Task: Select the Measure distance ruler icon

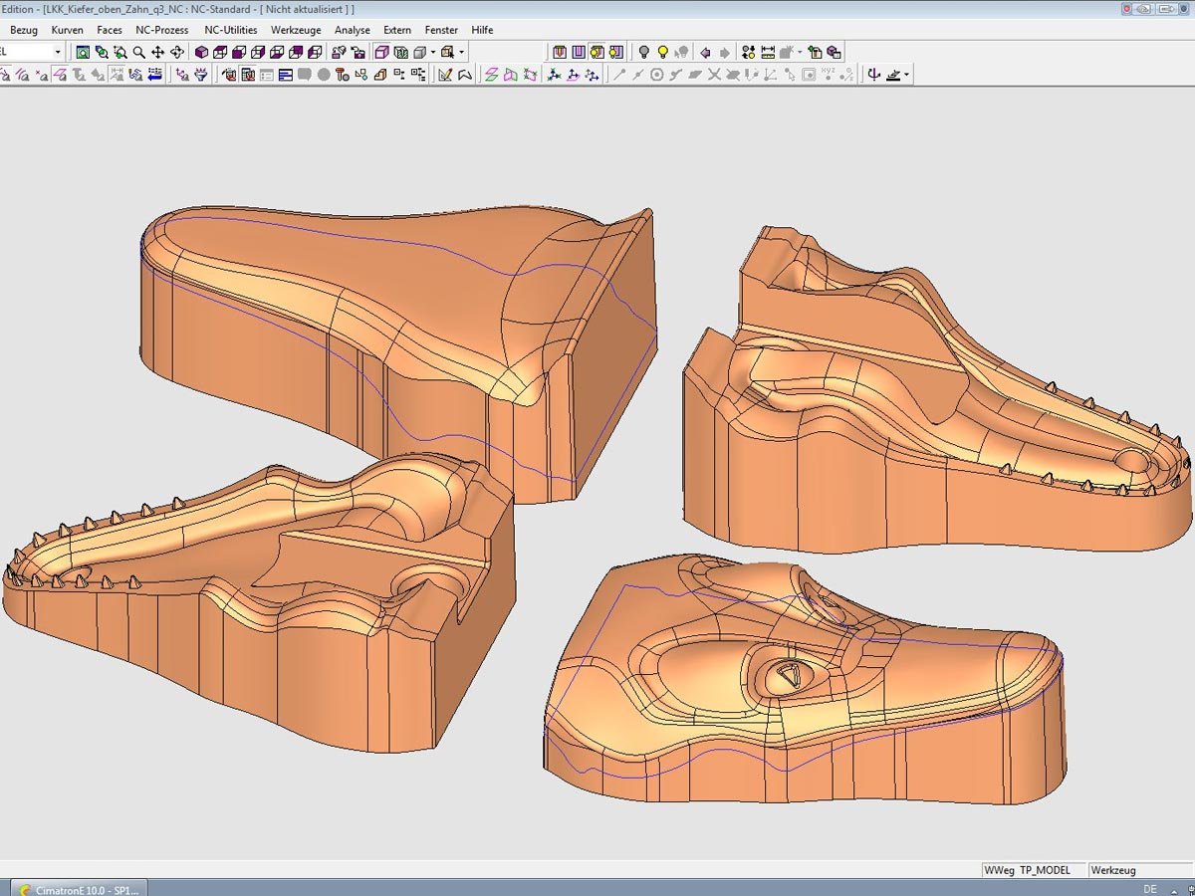Action: [x=768, y=52]
